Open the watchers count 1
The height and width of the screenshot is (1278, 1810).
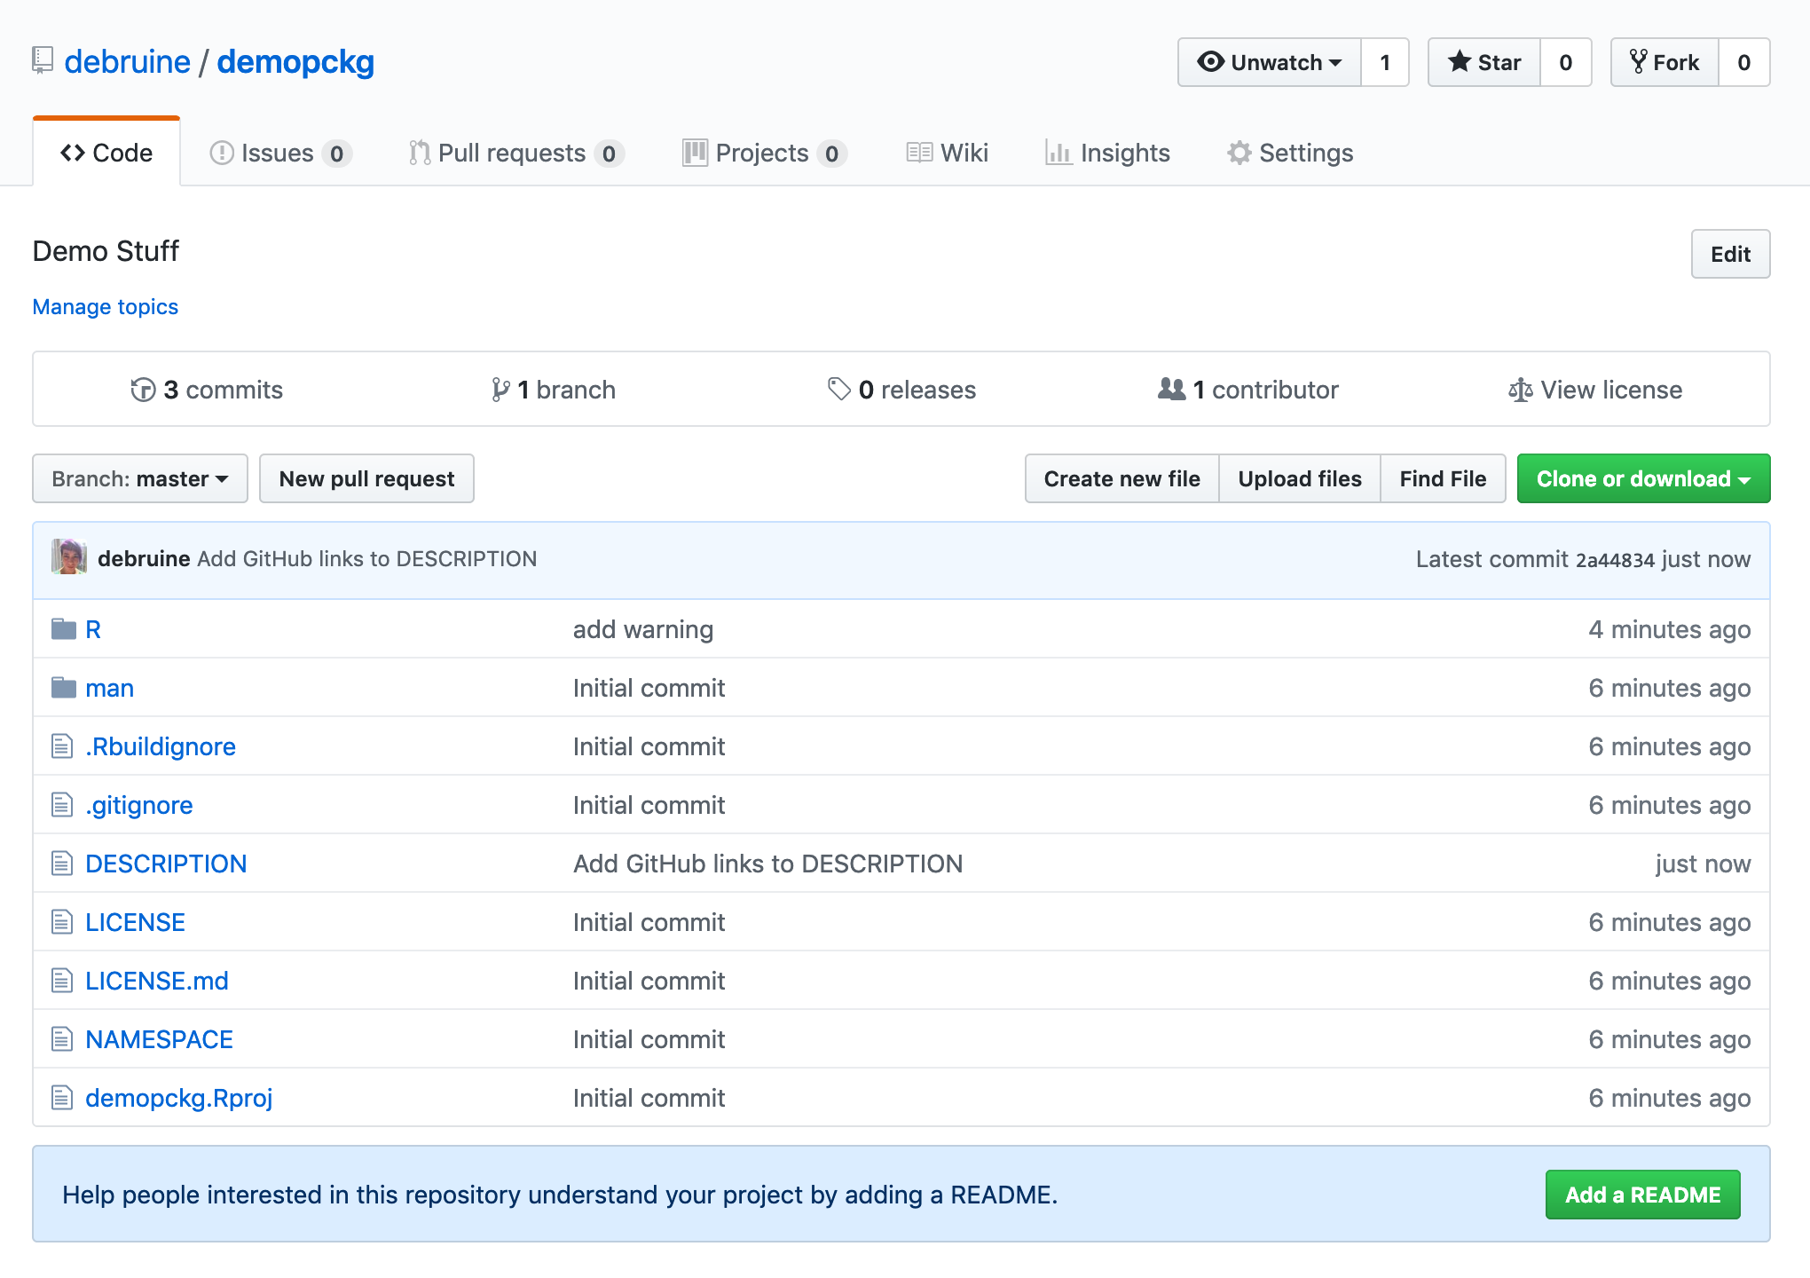point(1385,62)
